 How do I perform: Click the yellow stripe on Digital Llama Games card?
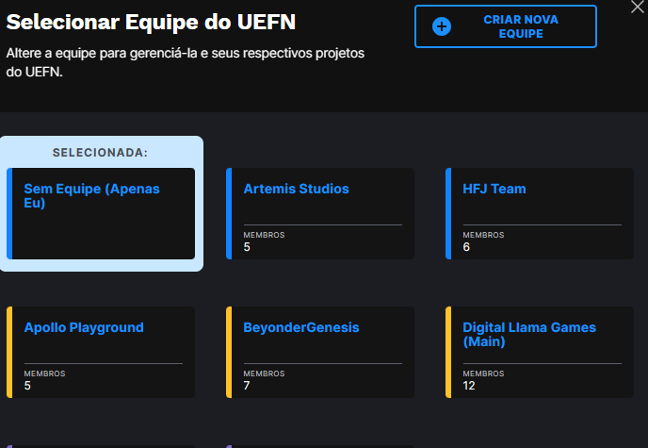448,352
